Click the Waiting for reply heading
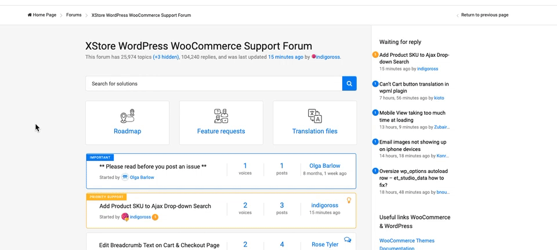The height and width of the screenshot is (250, 557). [400, 42]
